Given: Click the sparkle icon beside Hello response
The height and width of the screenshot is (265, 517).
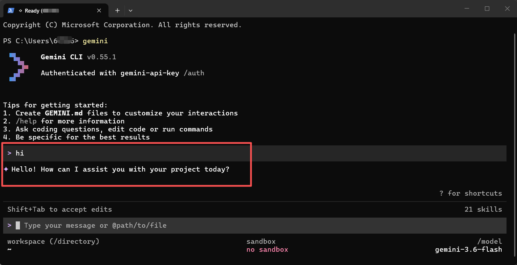Looking at the screenshot, I should tap(6, 169).
